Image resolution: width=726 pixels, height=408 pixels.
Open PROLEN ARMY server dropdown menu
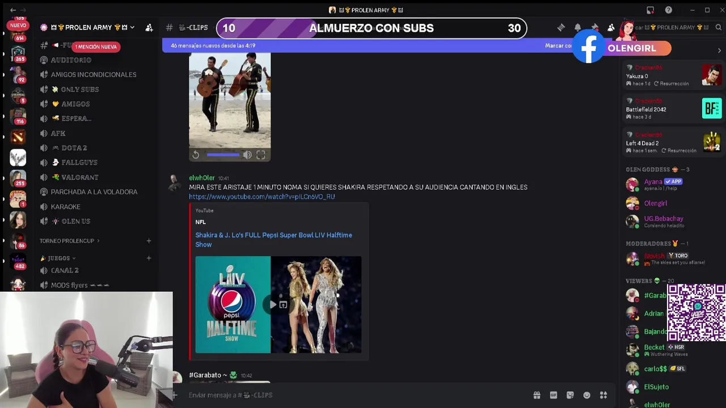point(87,27)
